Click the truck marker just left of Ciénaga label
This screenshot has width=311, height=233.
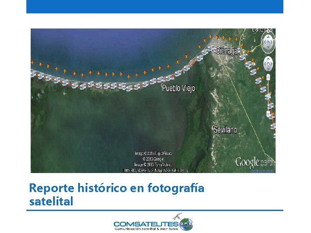[211, 48]
